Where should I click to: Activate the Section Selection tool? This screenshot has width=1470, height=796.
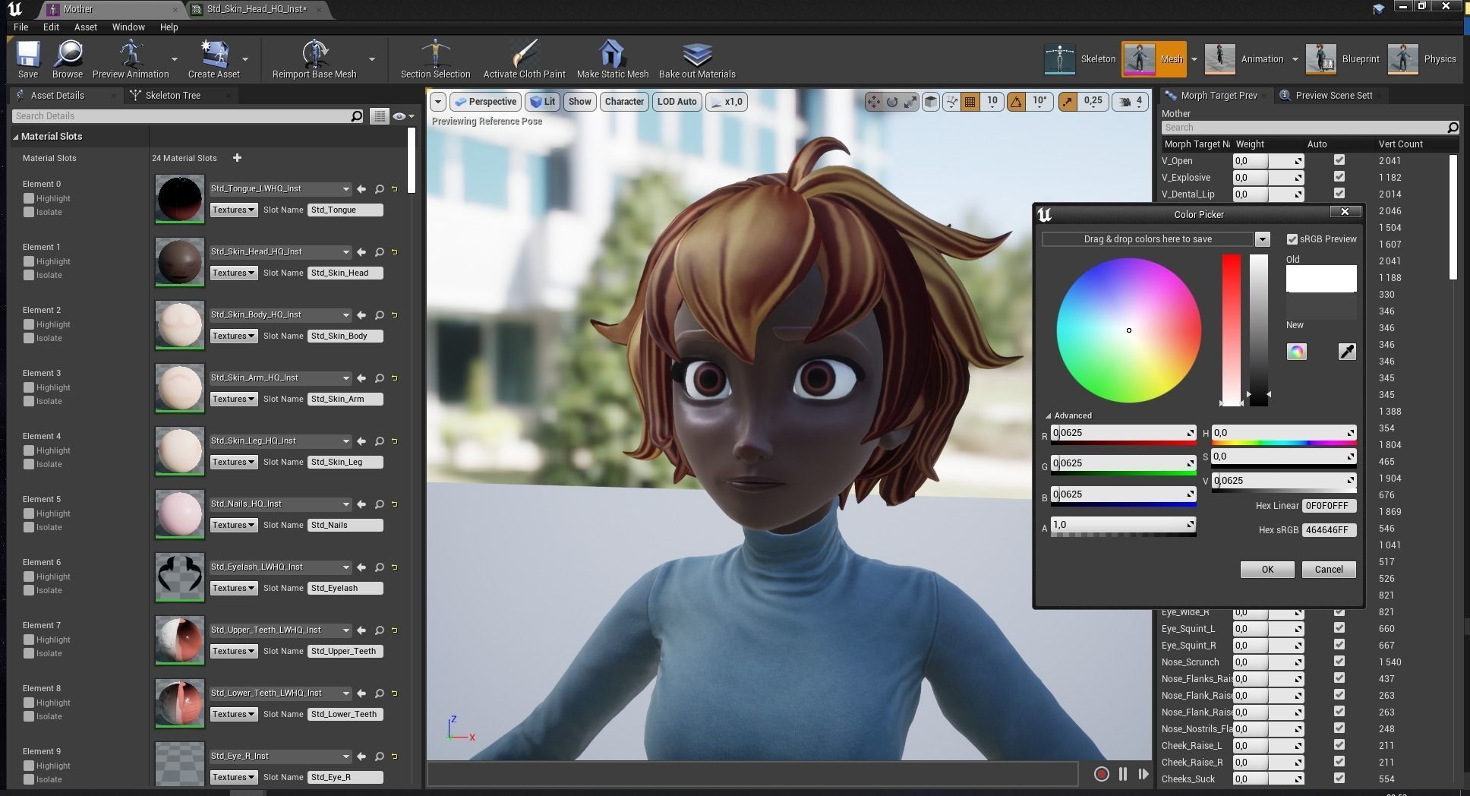tap(435, 59)
